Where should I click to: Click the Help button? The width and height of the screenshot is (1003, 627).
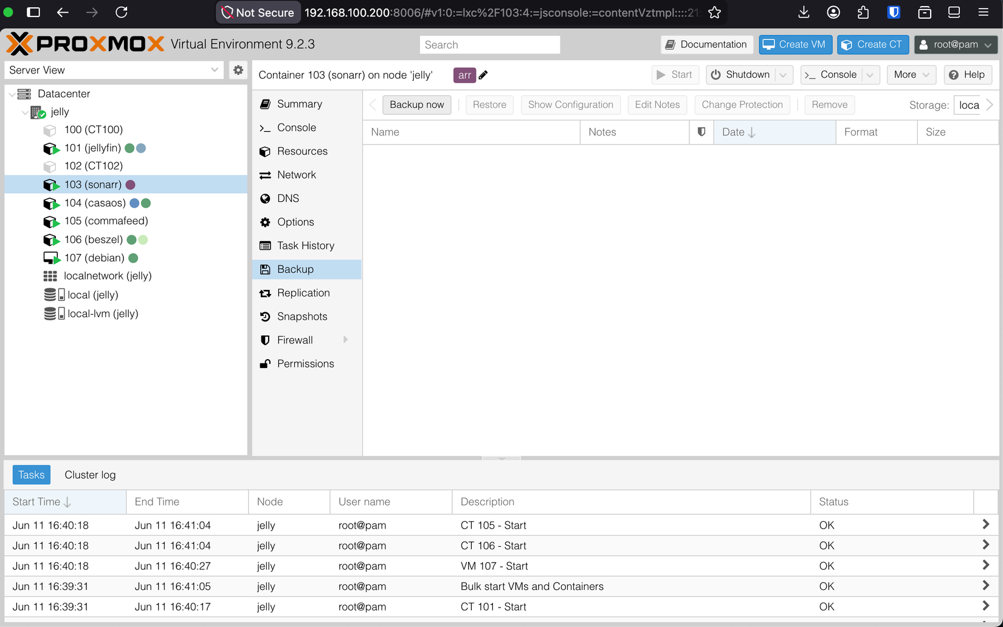pyautogui.click(x=968, y=75)
